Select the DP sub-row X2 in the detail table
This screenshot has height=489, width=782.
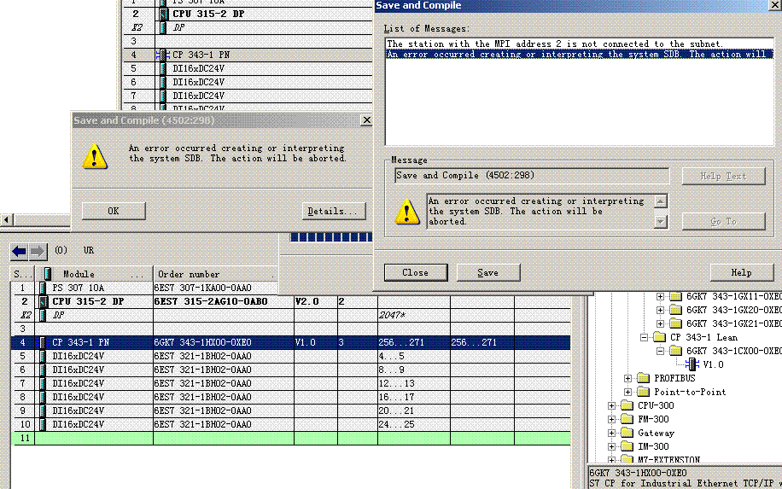pos(291,315)
